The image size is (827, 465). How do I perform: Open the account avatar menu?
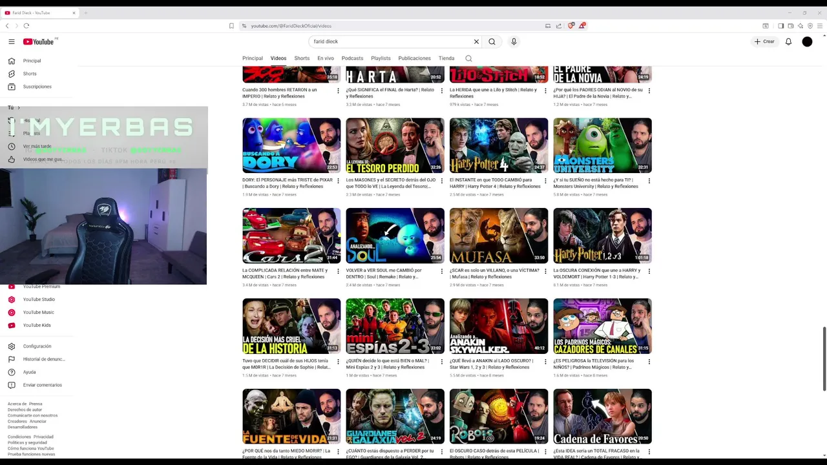[x=807, y=41]
